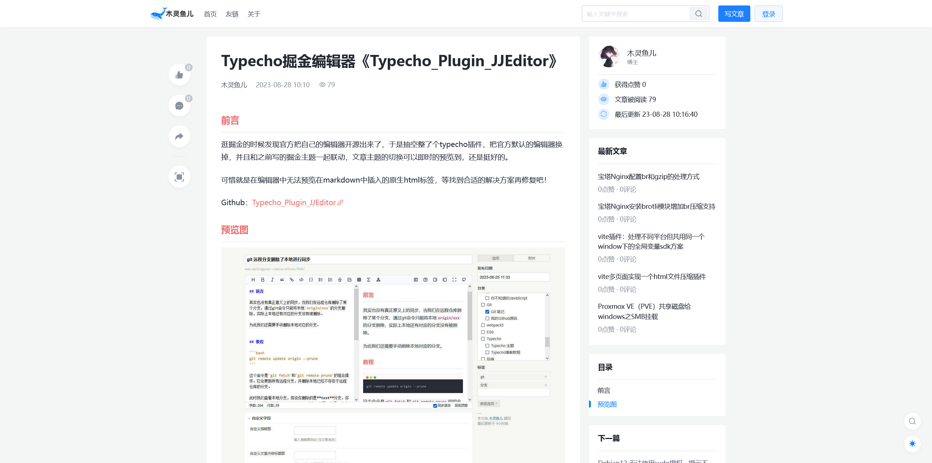This screenshot has width=932, height=463.
Task: Click the share arrow icon
Action: click(x=179, y=136)
